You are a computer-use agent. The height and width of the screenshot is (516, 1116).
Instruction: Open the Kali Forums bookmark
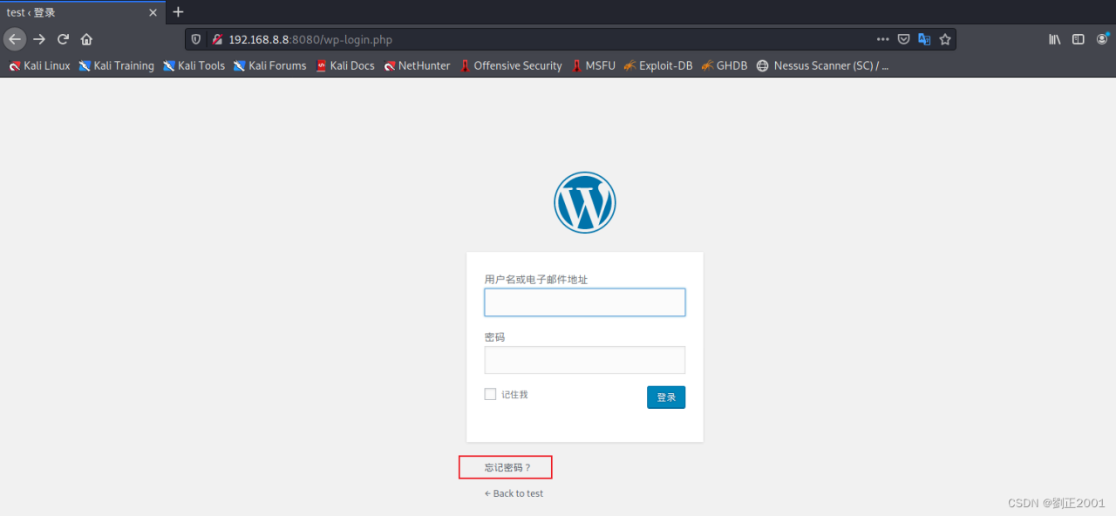269,65
